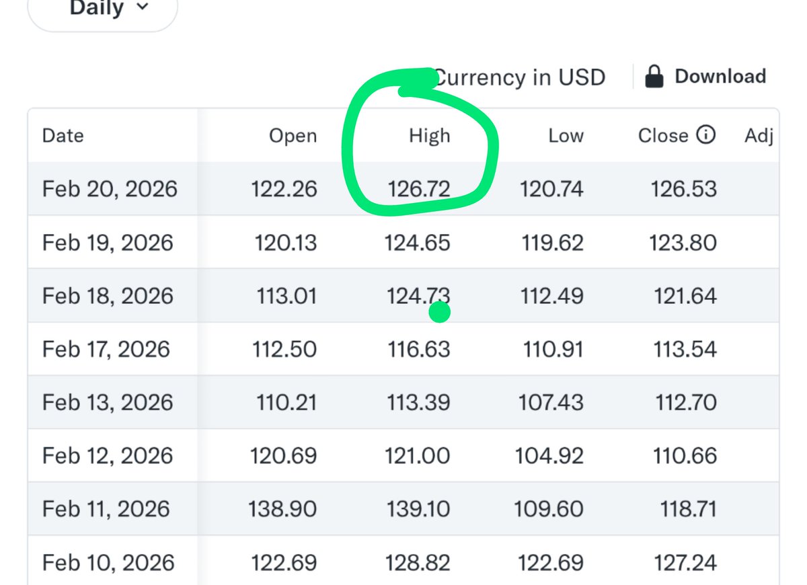807x585 pixels.
Task: Click the close value 112.70
Action: coord(686,403)
